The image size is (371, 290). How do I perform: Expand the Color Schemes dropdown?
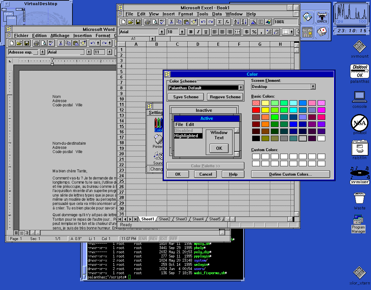241,88
